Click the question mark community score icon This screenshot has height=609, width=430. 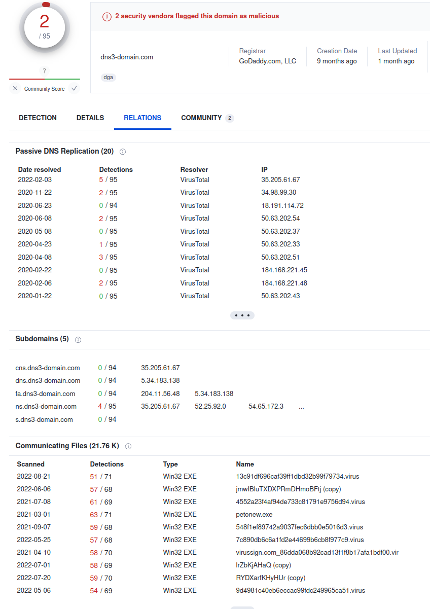[x=45, y=71]
